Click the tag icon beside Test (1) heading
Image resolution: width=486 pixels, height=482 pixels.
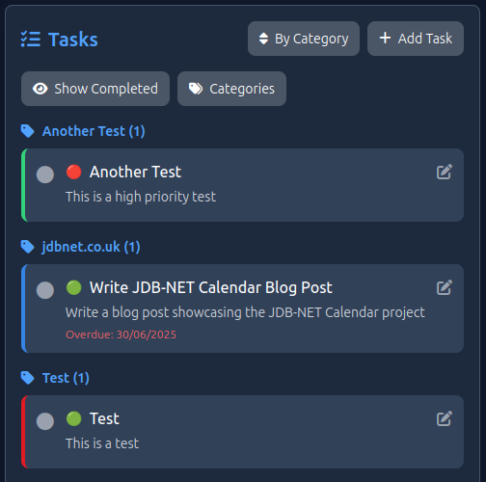[x=28, y=378]
